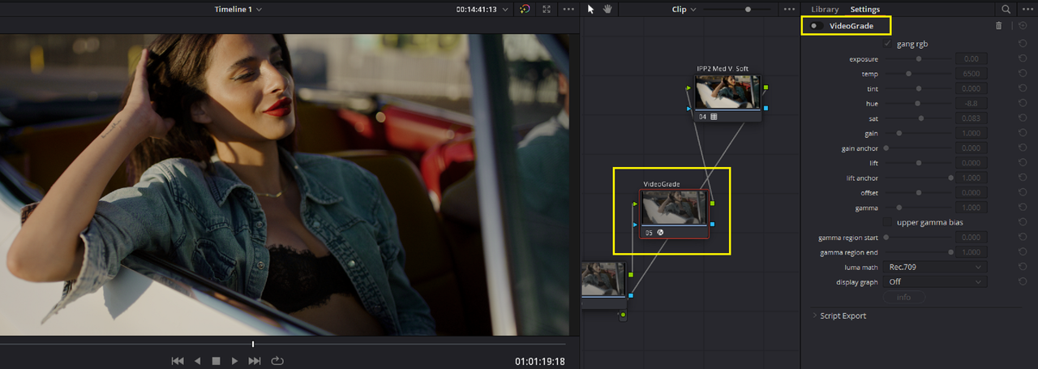Open the luma math Rec.709 dropdown

(x=937, y=267)
